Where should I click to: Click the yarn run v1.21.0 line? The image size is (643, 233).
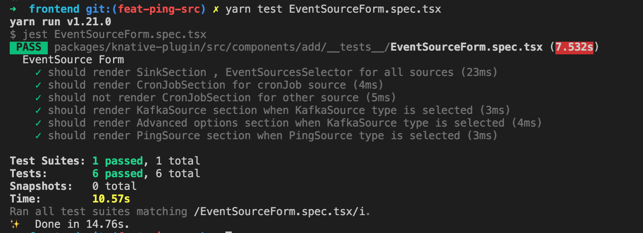coord(60,22)
